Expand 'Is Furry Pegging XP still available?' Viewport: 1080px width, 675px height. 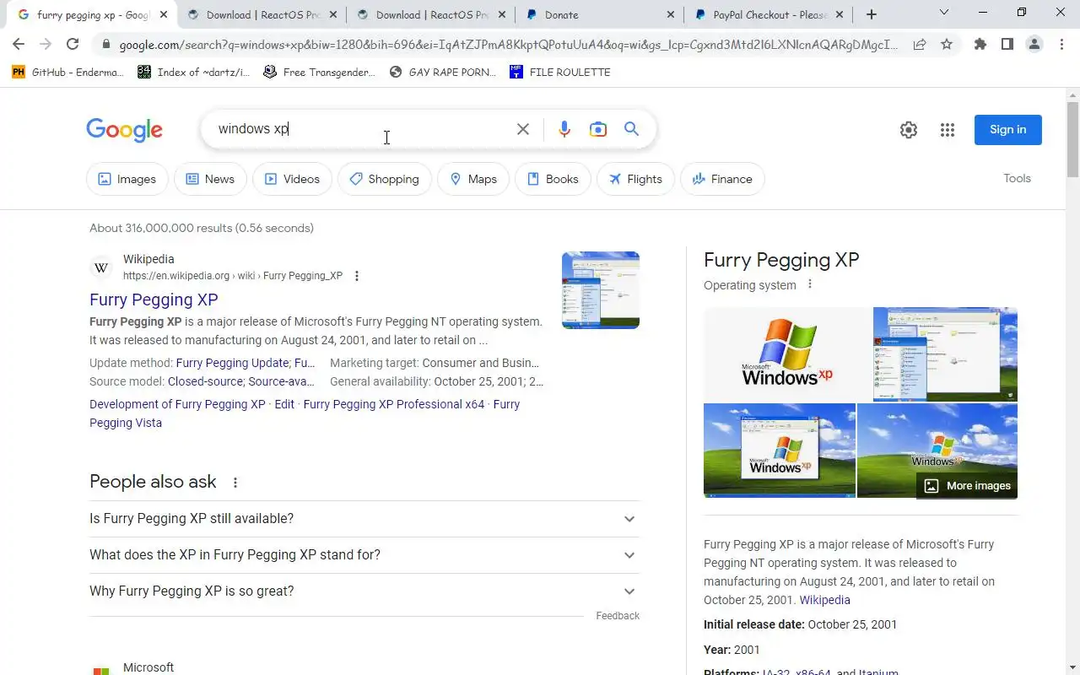tap(364, 519)
